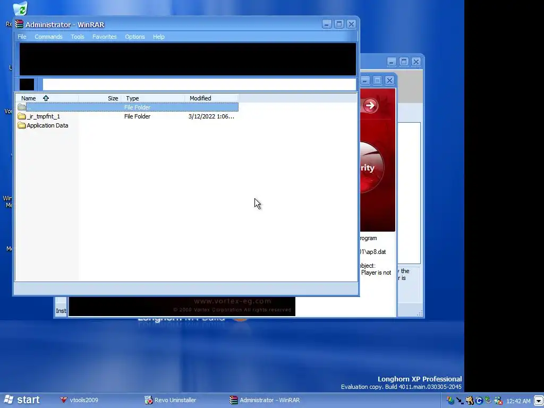This screenshot has width=544, height=408.
Task: Open the Tools menu
Action: [78, 37]
